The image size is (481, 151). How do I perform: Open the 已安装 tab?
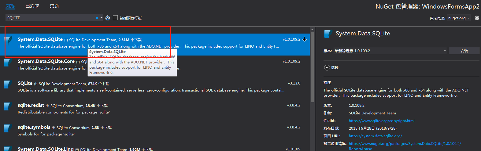point(32,5)
